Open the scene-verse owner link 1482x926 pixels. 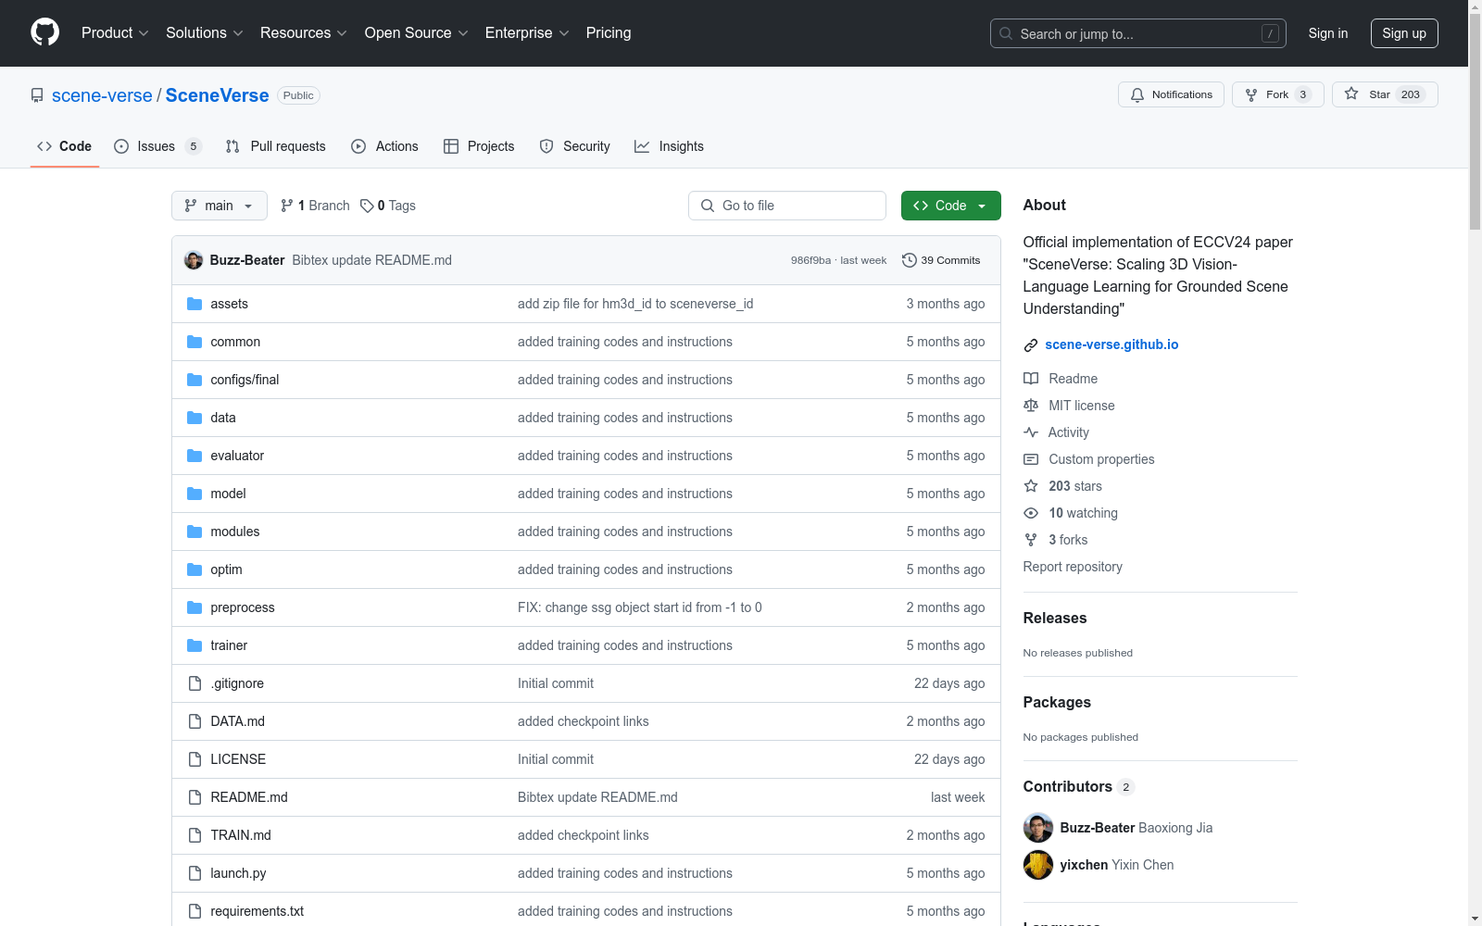coord(102,95)
